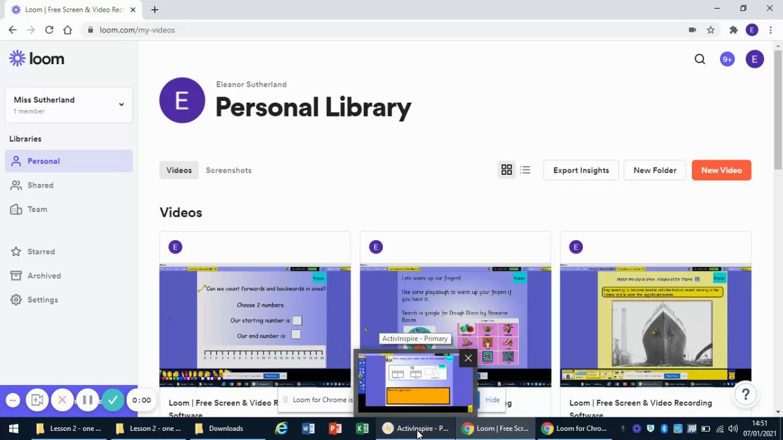Open the volume tray icon
The height and width of the screenshot is (440, 783).
pyautogui.click(x=733, y=428)
